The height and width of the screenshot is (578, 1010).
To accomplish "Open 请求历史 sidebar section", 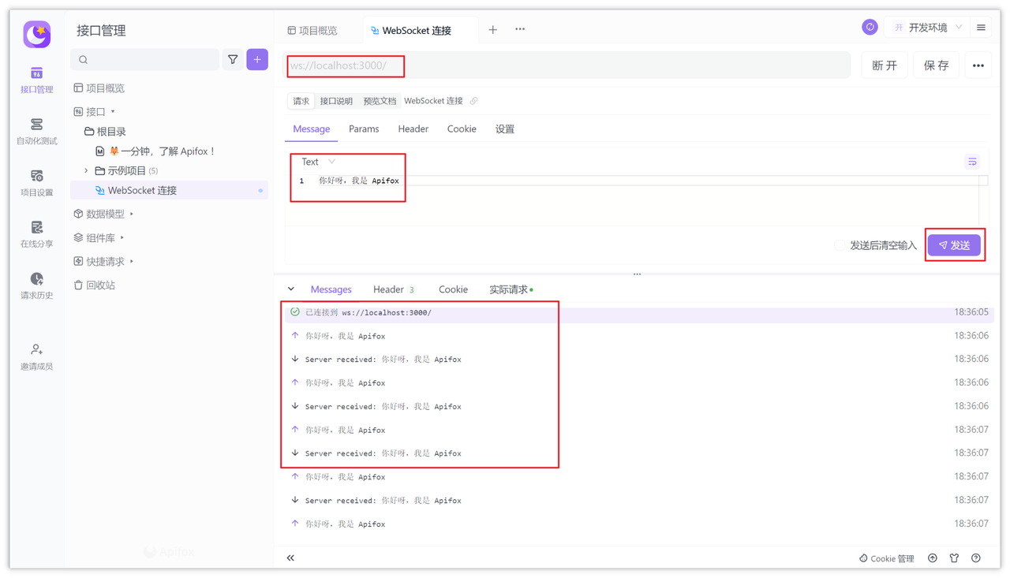I will point(36,285).
